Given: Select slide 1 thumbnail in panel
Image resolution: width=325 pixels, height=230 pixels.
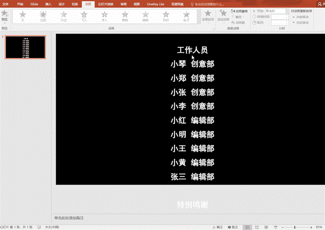Looking at the screenshot, I should pos(25,47).
